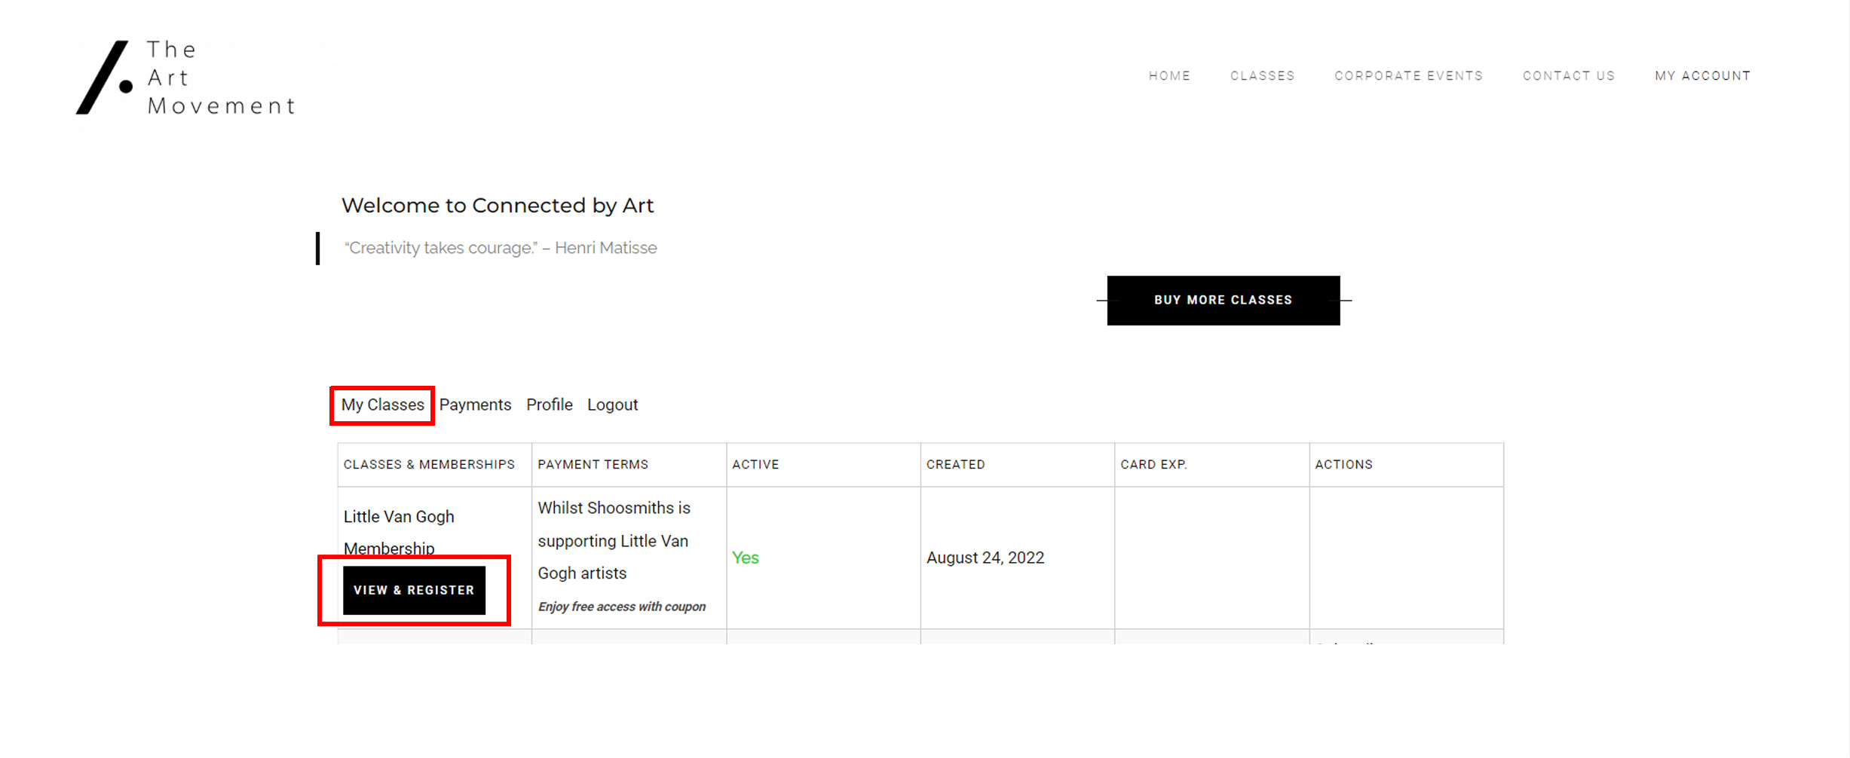This screenshot has height=758, width=1850.
Task: Click 'Whilst Shoosmiths is supporting' payment terms text
Action: (x=614, y=541)
